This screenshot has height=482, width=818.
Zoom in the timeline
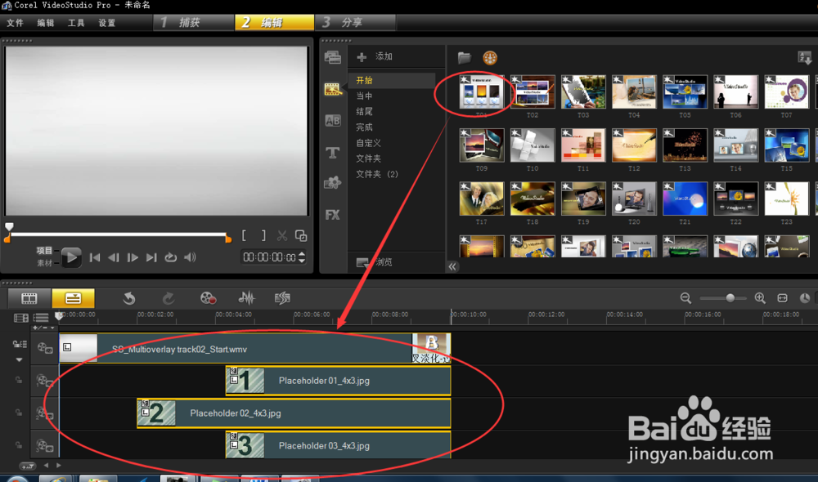tap(760, 298)
